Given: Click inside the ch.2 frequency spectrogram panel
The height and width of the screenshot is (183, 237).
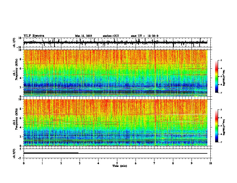Looking at the screenshot, I should tap(115, 123).
